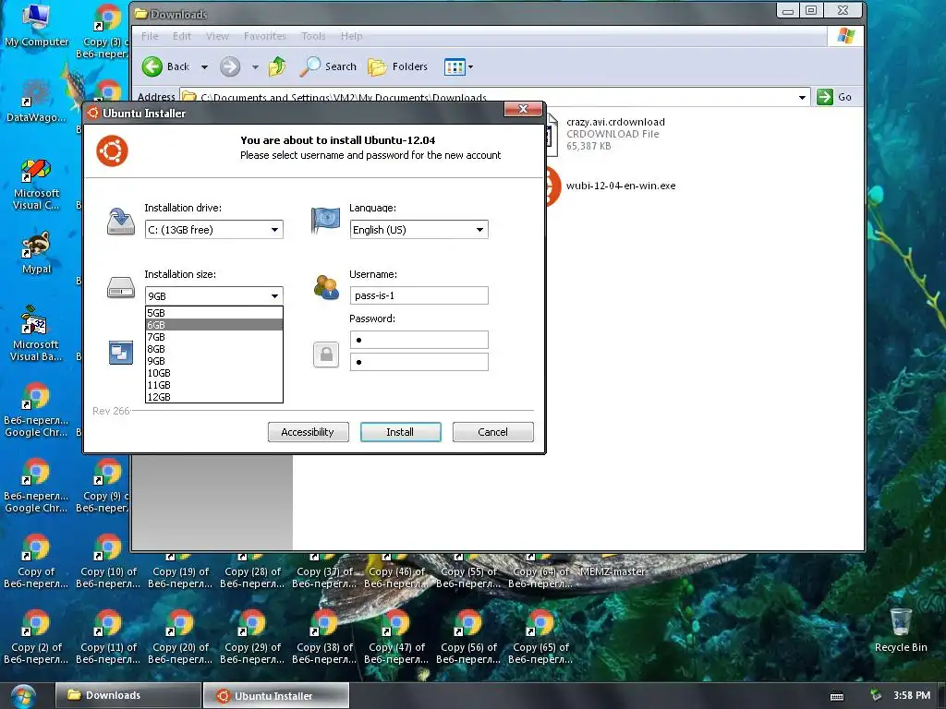Switch to Downloads taskbar button

(x=127, y=695)
